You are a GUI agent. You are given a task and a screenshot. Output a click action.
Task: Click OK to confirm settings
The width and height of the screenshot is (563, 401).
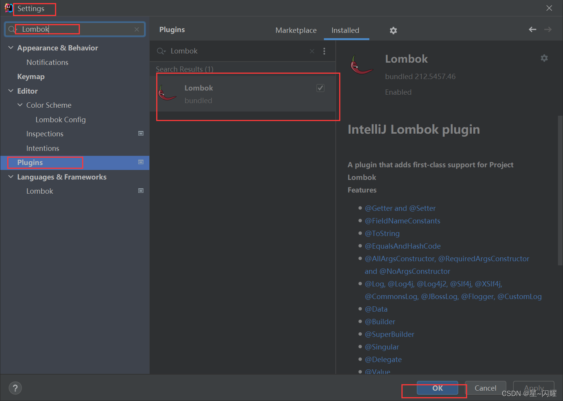(x=438, y=388)
